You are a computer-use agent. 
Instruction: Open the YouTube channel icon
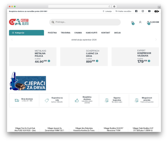click(x=149, y=11)
